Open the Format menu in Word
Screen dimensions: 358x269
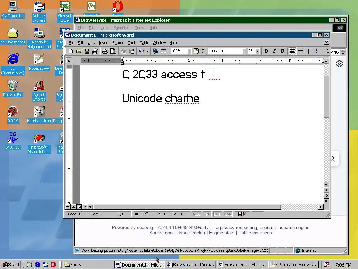(x=118, y=43)
